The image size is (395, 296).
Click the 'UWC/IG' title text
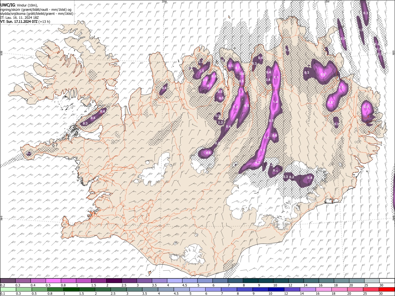pyautogui.click(x=7, y=5)
